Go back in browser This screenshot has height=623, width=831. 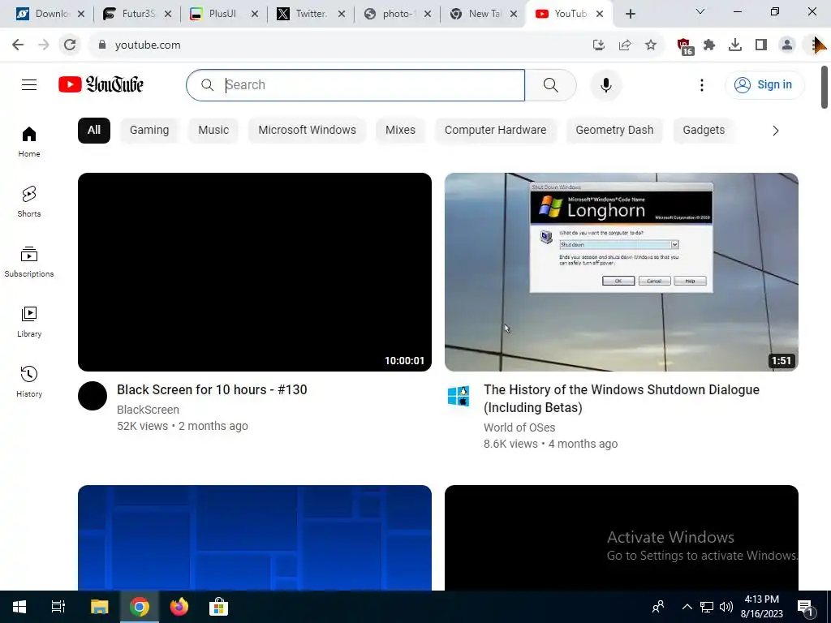(18, 45)
